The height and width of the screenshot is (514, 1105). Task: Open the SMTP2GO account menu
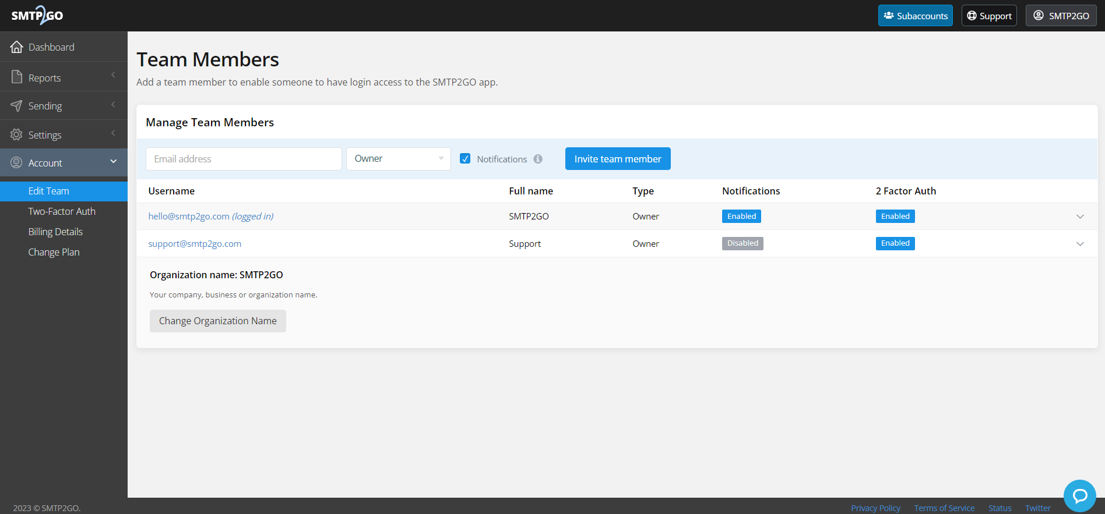(x=1061, y=16)
